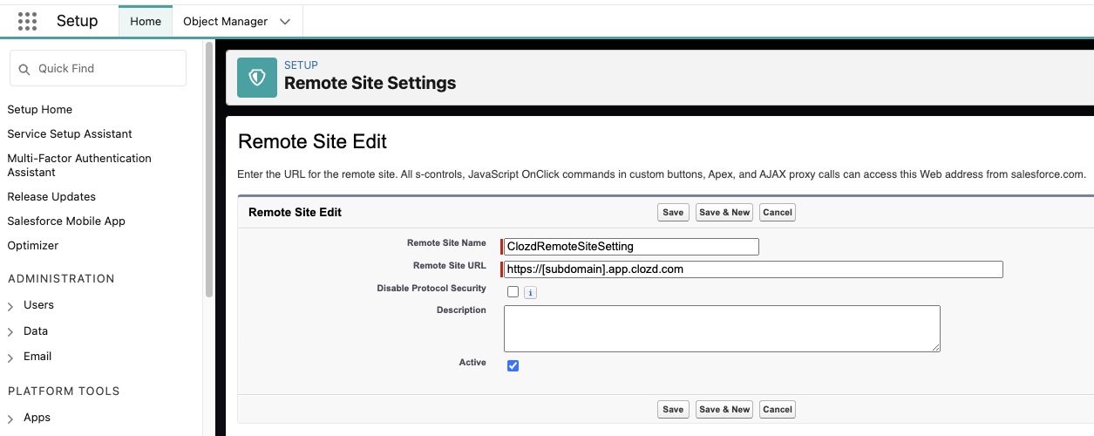Image resolution: width=1094 pixels, height=436 pixels.
Task: Open Optimizer in sidebar
Action: coord(33,246)
